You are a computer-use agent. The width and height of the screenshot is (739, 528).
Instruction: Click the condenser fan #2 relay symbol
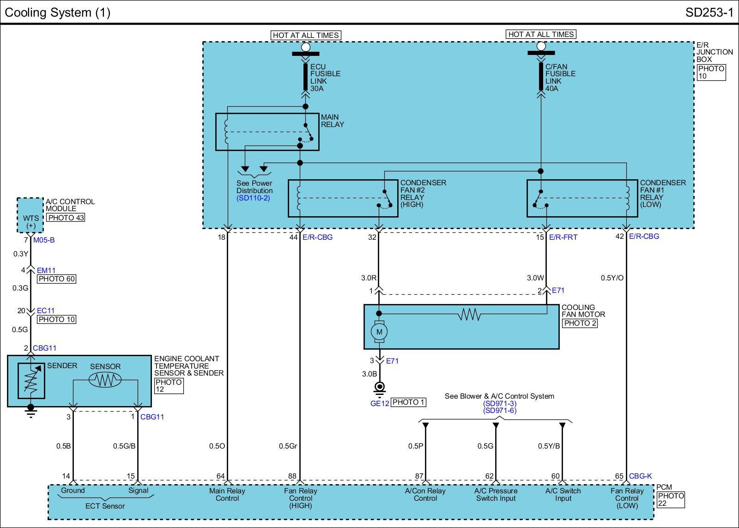pyautogui.click(x=343, y=198)
